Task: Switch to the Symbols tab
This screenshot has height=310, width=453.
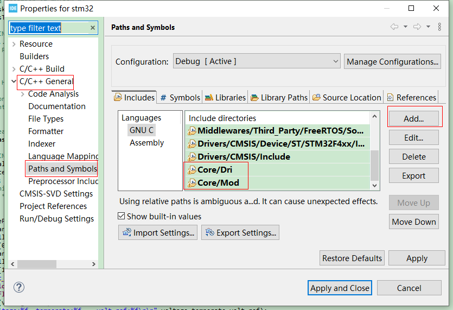Action: (180, 98)
